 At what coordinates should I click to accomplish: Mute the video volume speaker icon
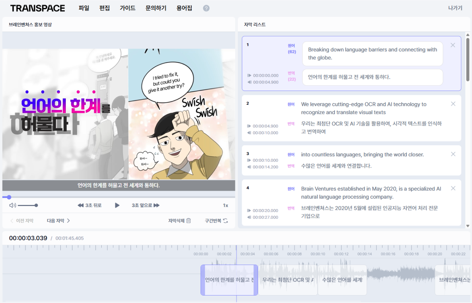tap(12, 205)
